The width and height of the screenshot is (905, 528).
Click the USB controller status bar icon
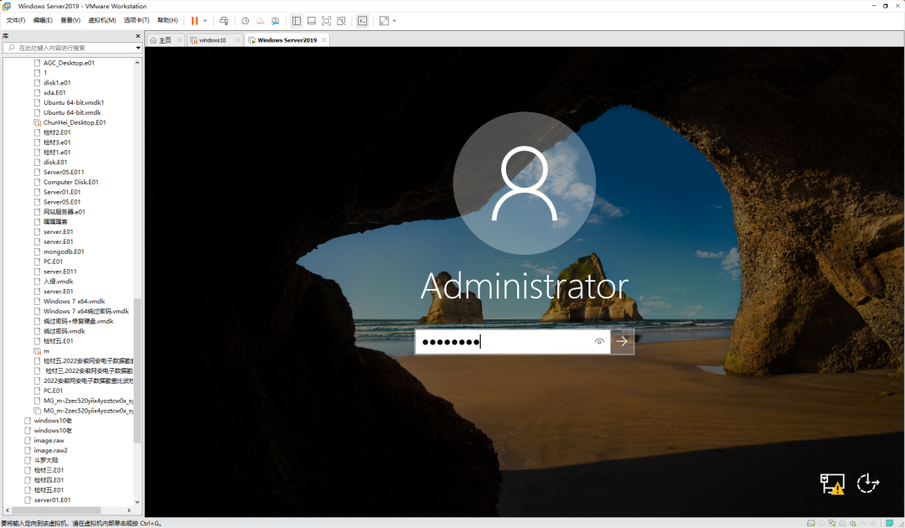click(x=863, y=523)
